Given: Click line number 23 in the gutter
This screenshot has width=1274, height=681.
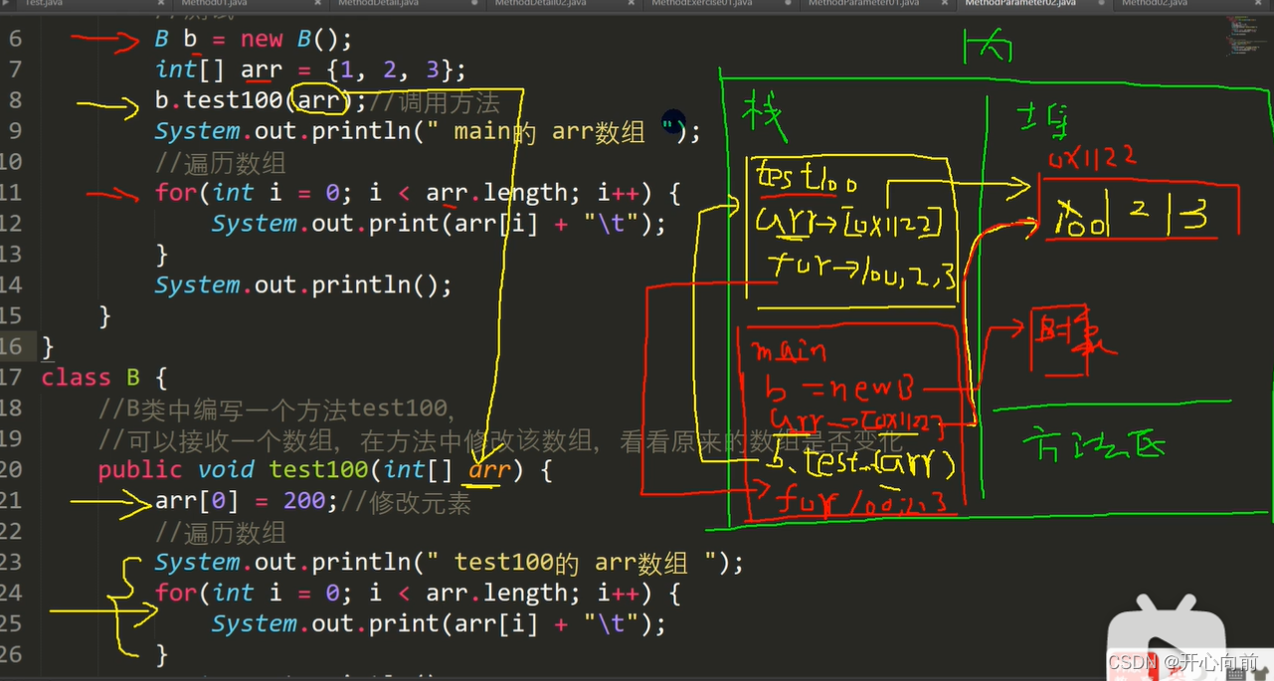Looking at the screenshot, I should click(x=11, y=563).
